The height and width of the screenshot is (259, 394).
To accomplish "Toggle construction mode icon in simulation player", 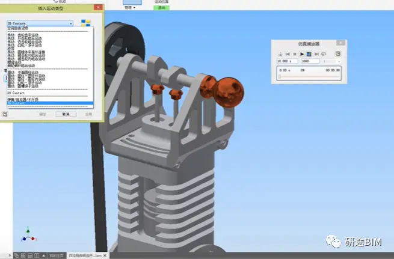I will [x=280, y=54].
